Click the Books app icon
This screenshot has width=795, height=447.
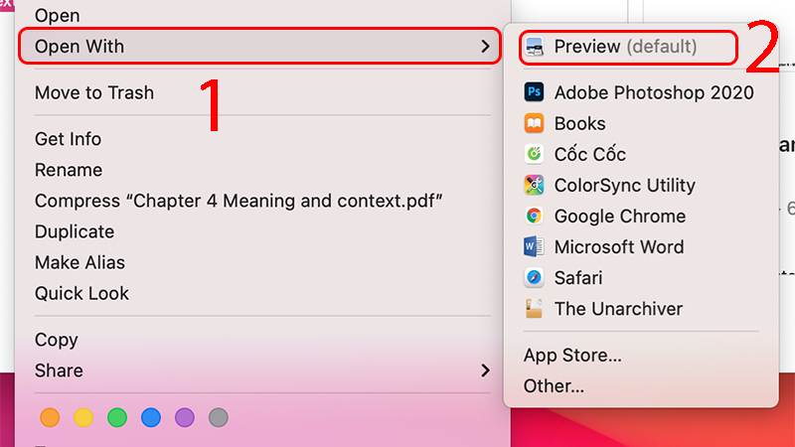pos(535,123)
